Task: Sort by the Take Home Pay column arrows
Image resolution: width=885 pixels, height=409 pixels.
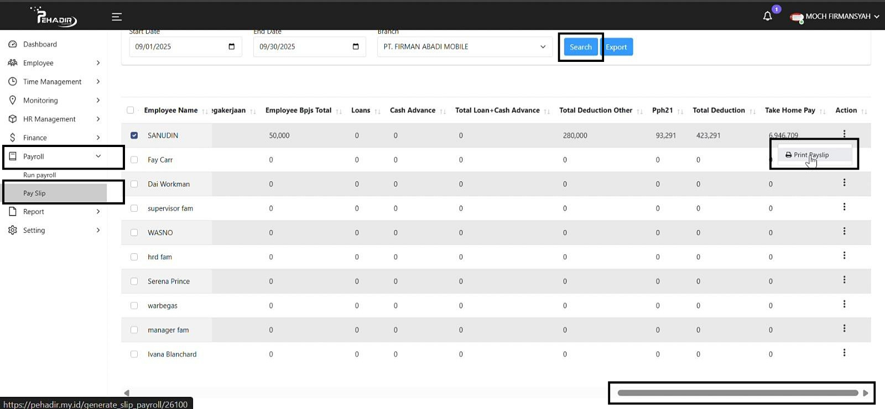Action: [822, 111]
